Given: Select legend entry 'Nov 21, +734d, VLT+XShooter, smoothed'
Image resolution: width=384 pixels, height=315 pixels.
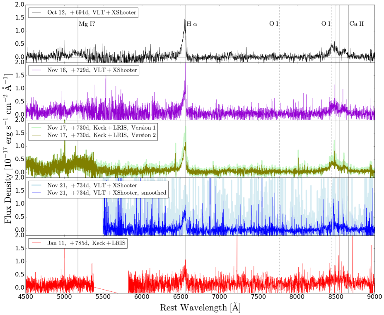Looking at the screenshot, I should [x=107, y=193].
